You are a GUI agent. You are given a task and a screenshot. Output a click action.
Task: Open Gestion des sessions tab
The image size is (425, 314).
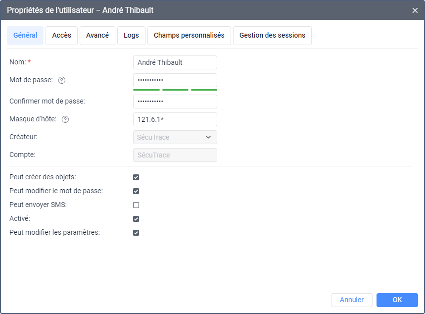tap(272, 35)
